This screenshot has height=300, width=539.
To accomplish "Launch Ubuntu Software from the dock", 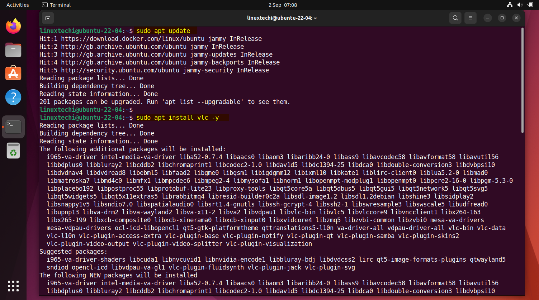I will (13, 73).
